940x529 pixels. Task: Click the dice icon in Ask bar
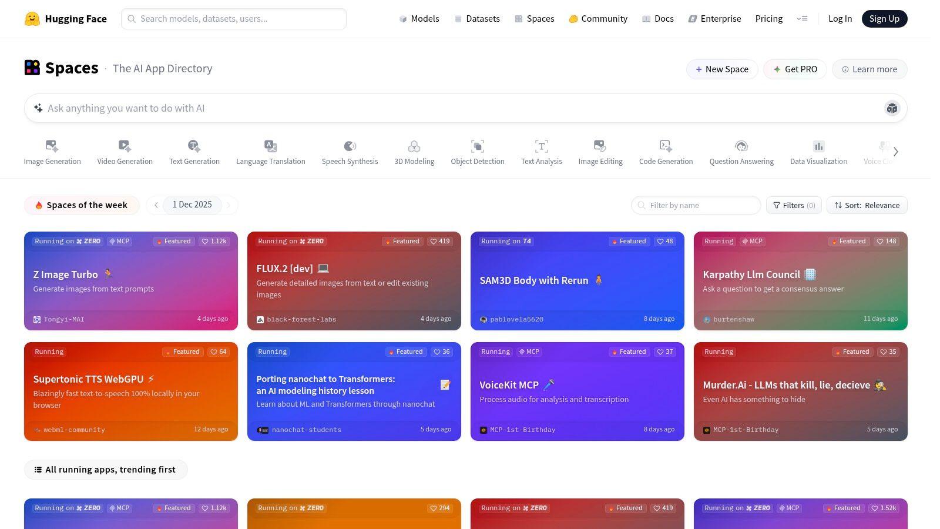[892, 108]
